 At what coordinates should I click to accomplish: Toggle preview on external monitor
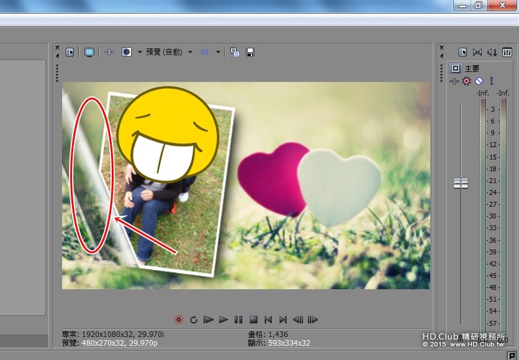pos(89,52)
